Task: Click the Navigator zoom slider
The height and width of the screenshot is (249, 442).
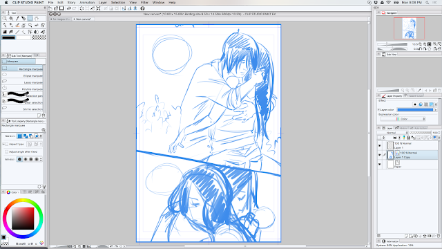Action: coord(392,44)
